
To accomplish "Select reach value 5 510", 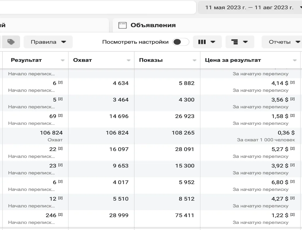I will coord(121,199).
